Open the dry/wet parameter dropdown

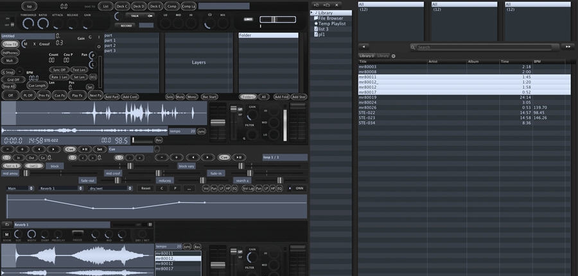point(110,188)
